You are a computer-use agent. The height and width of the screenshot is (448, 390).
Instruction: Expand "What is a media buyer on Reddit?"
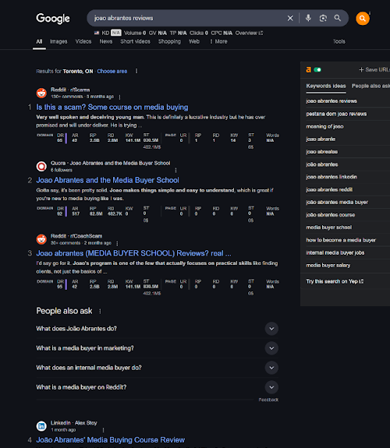[157, 387]
